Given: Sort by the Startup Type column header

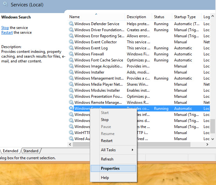Looking at the screenshot, I should point(187,17).
